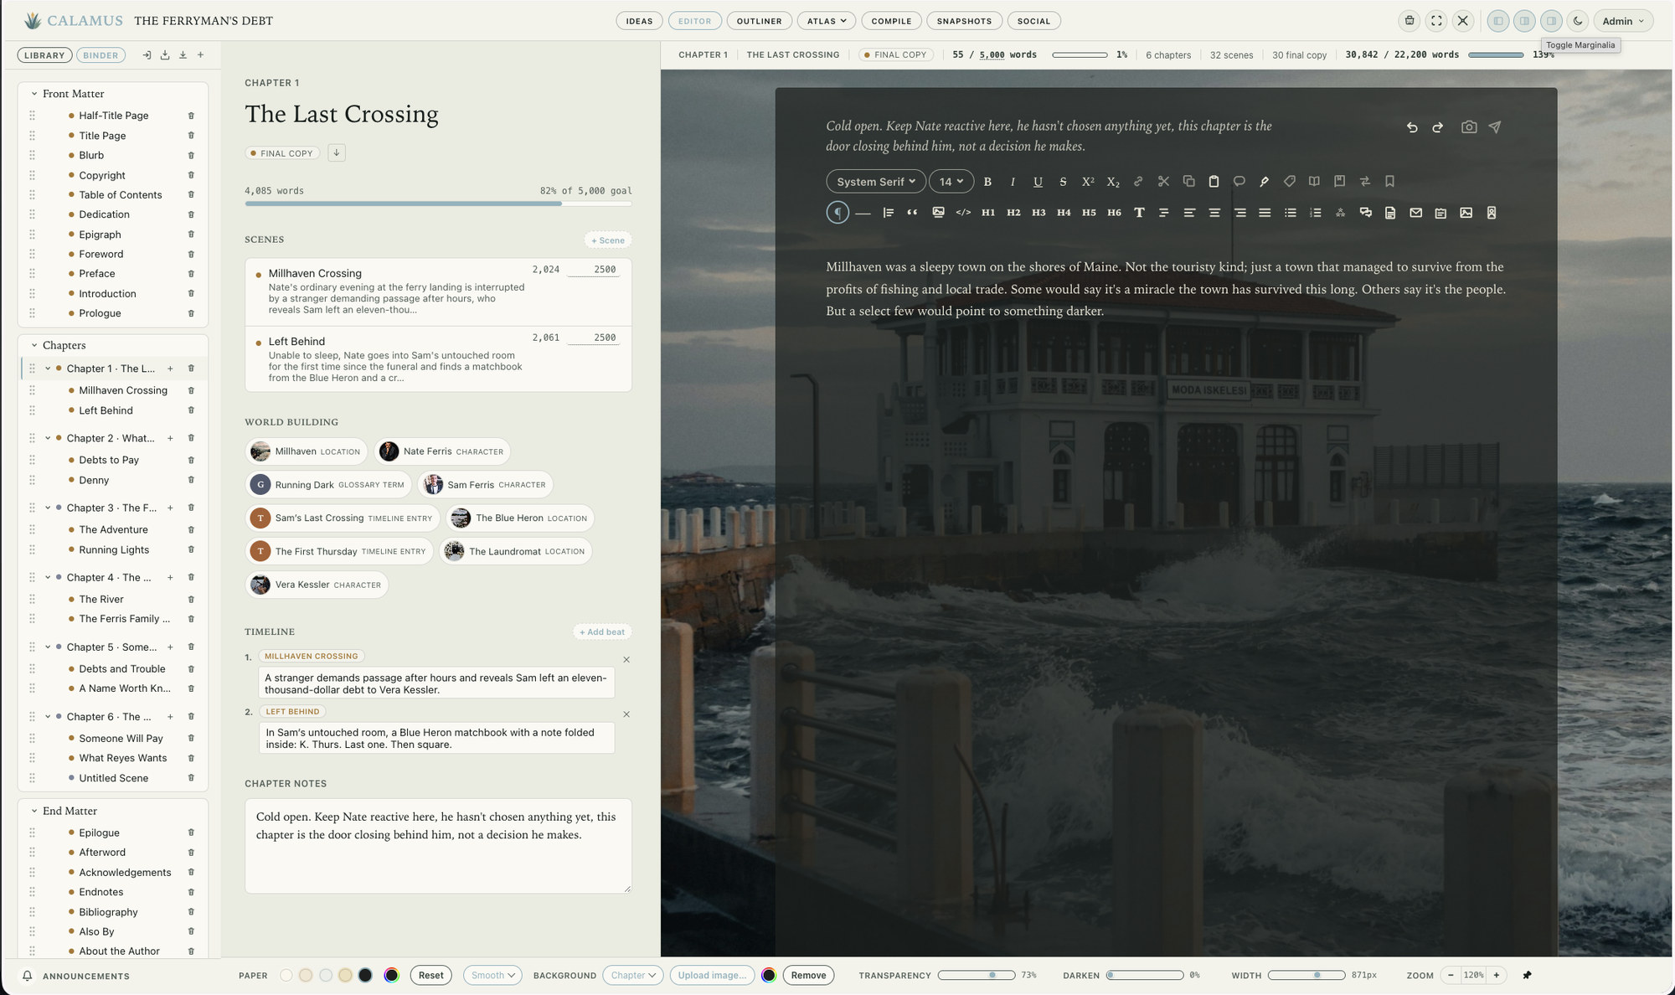Click the clipboard paste icon
Image resolution: width=1675 pixels, height=995 pixels.
(1214, 182)
